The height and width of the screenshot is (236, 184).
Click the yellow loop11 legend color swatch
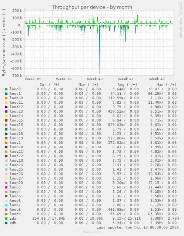[6, 103]
